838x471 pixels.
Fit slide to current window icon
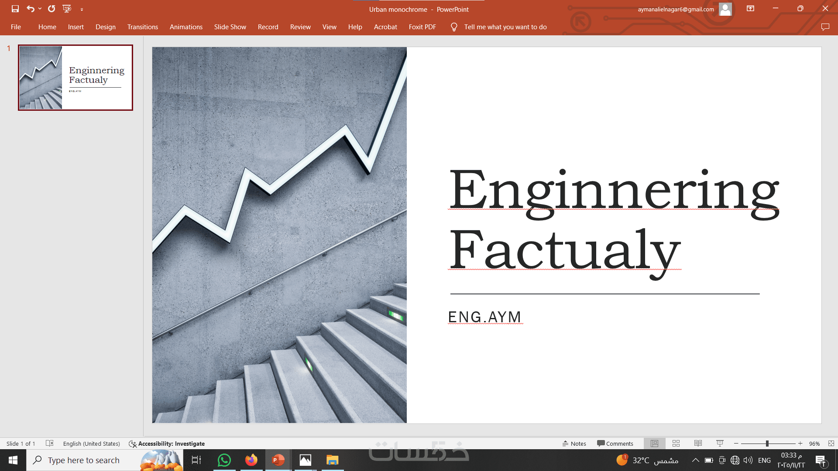[x=831, y=444]
